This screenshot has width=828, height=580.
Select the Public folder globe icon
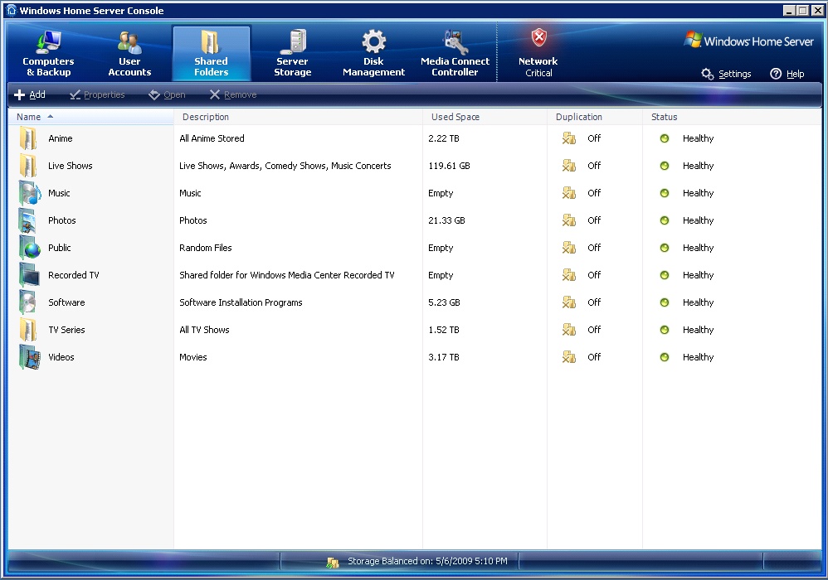(29, 248)
